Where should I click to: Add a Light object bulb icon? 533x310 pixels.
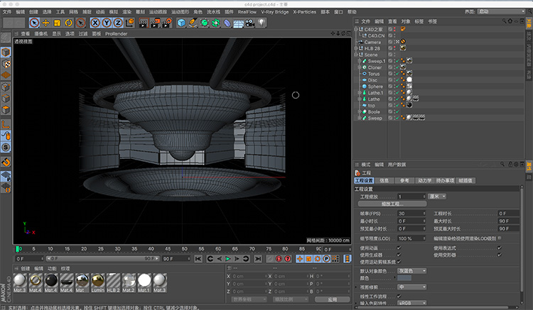point(262,23)
